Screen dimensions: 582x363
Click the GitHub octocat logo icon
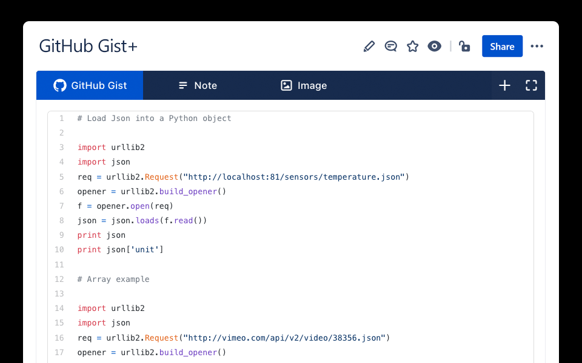[x=60, y=85]
